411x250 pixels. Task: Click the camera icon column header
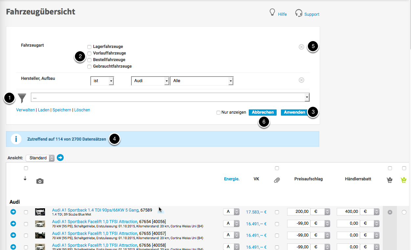(x=40, y=181)
